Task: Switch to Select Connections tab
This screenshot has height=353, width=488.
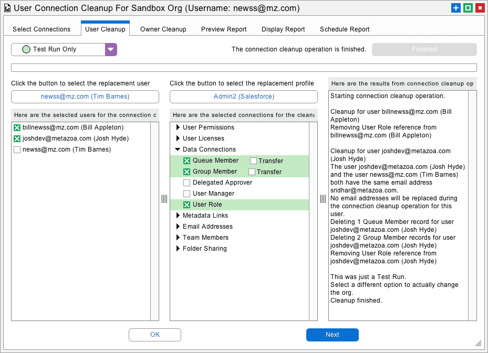Action: tap(41, 29)
